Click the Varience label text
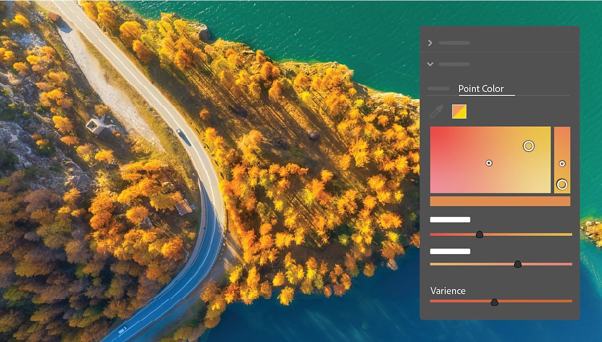 coord(448,291)
